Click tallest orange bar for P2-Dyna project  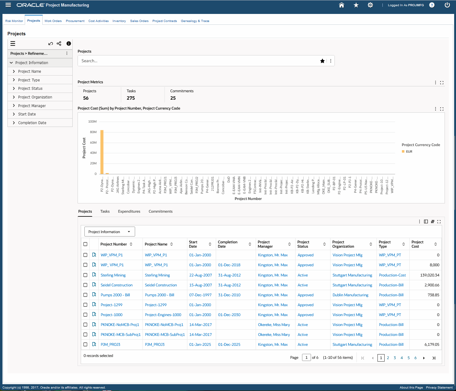click(x=102, y=152)
